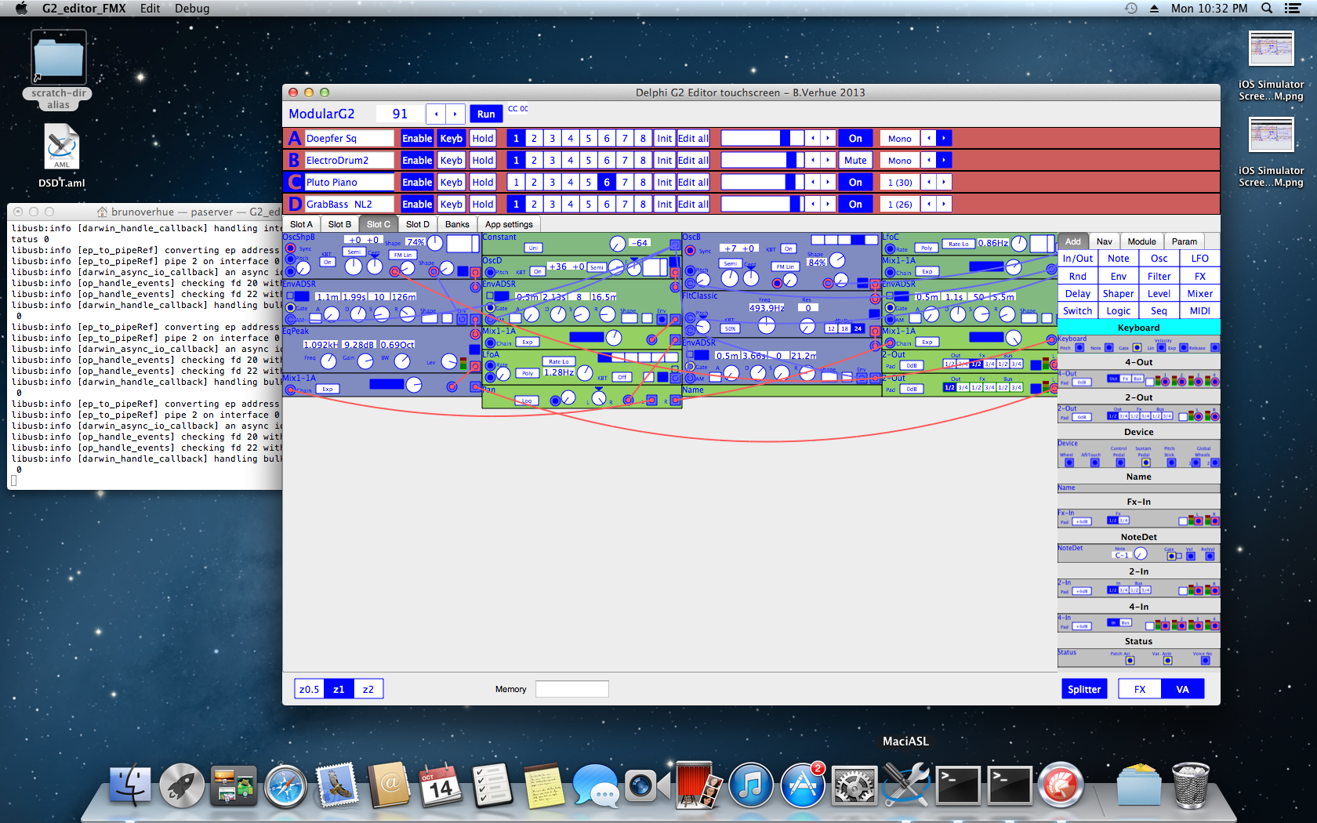Open the Contacts address book icon
This screenshot has height=823, width=1317.
pyautogui.click(x=389, y=785)
